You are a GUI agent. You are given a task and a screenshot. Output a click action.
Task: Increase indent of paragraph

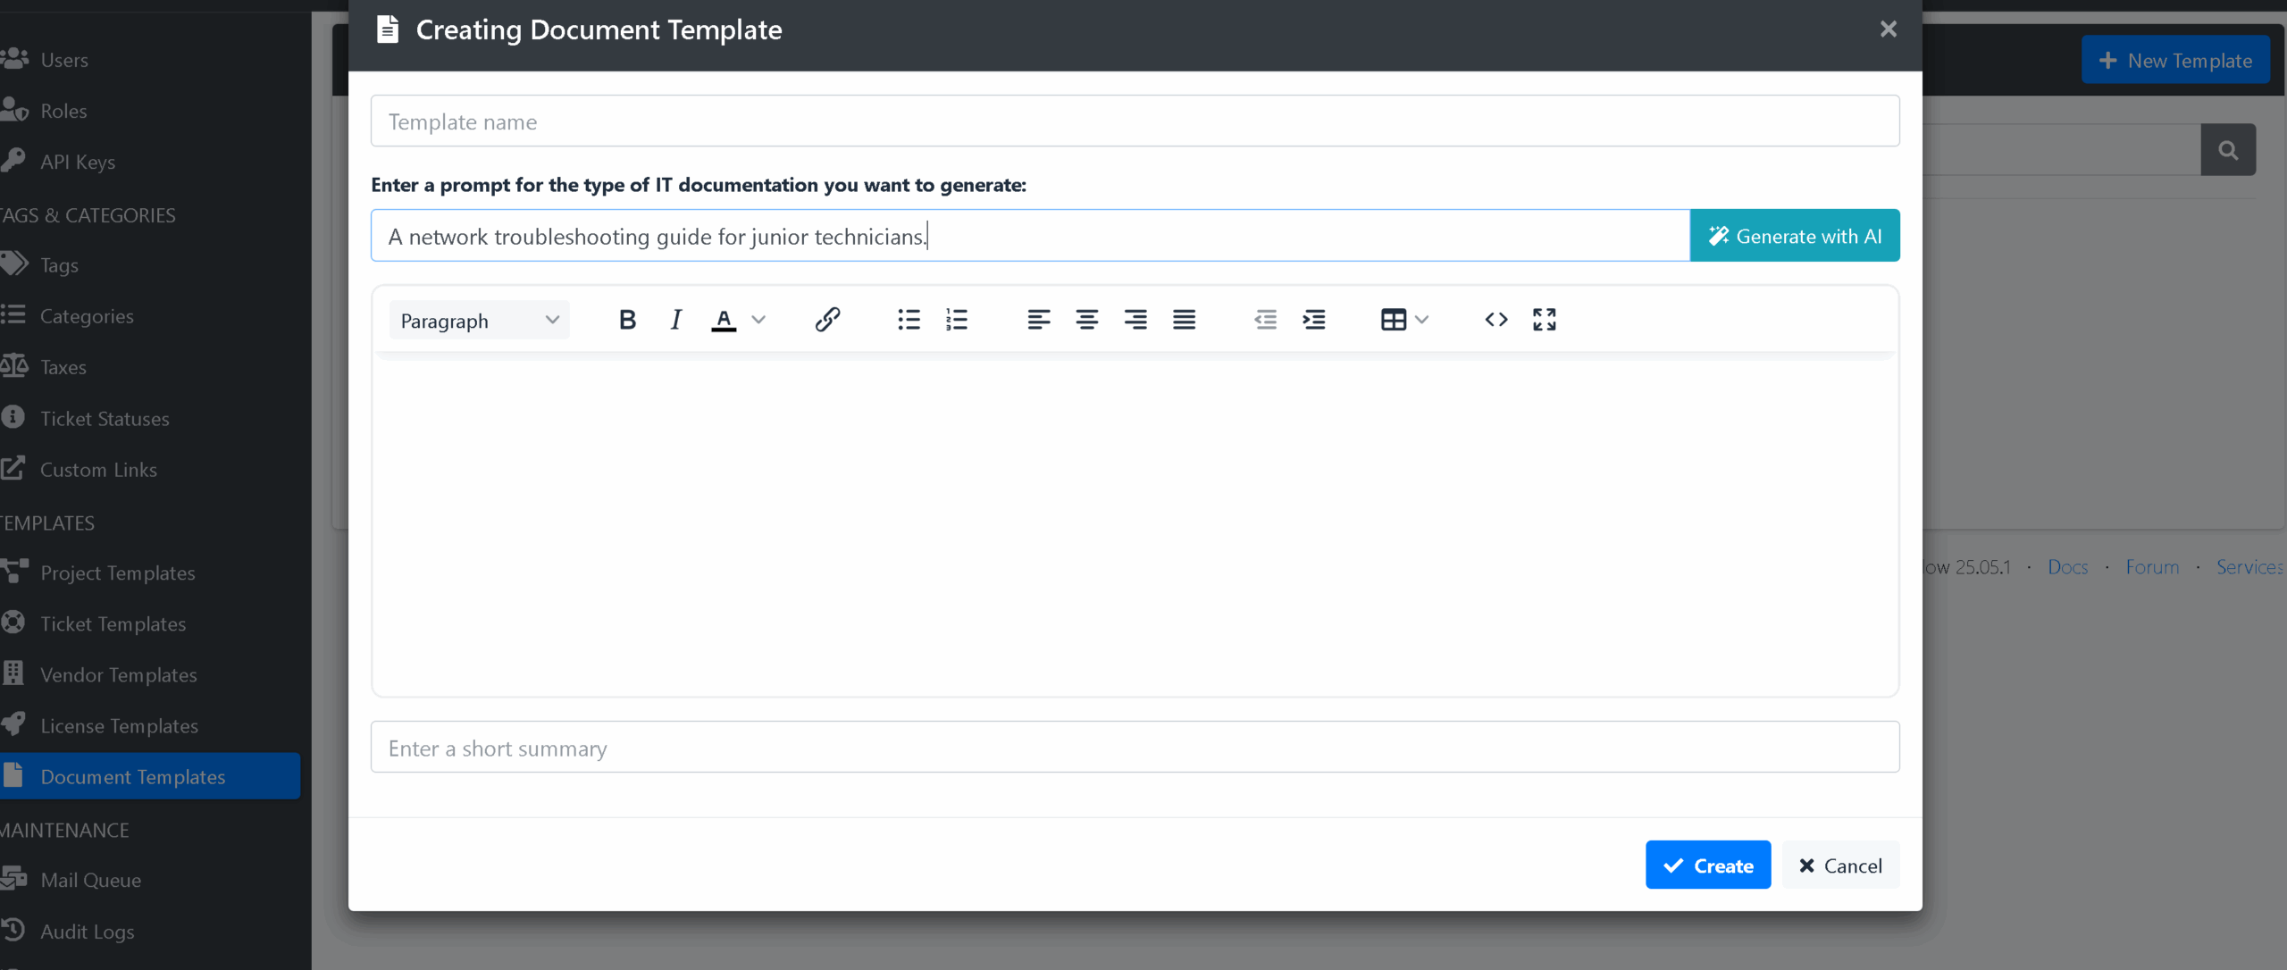pos(1314,320)
